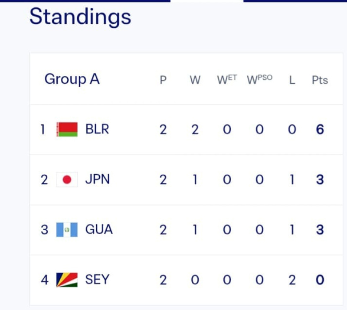Click the Japan flag icon

point(67,179)
